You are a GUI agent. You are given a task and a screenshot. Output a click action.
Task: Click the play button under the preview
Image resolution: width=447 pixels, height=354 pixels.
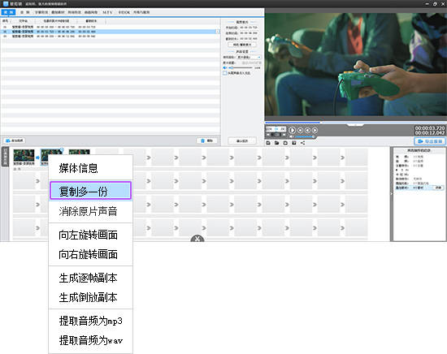pyautogui.click(x=293, y=130)
